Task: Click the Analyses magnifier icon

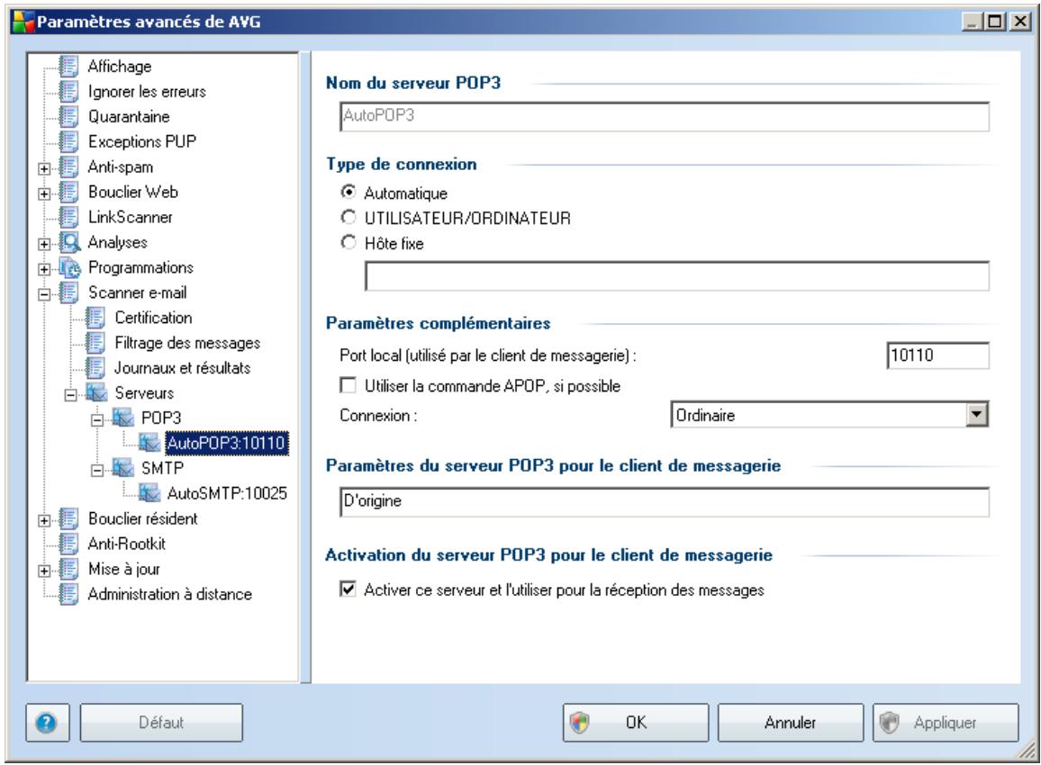Action: pyautogui.click(x=69, y=243)
